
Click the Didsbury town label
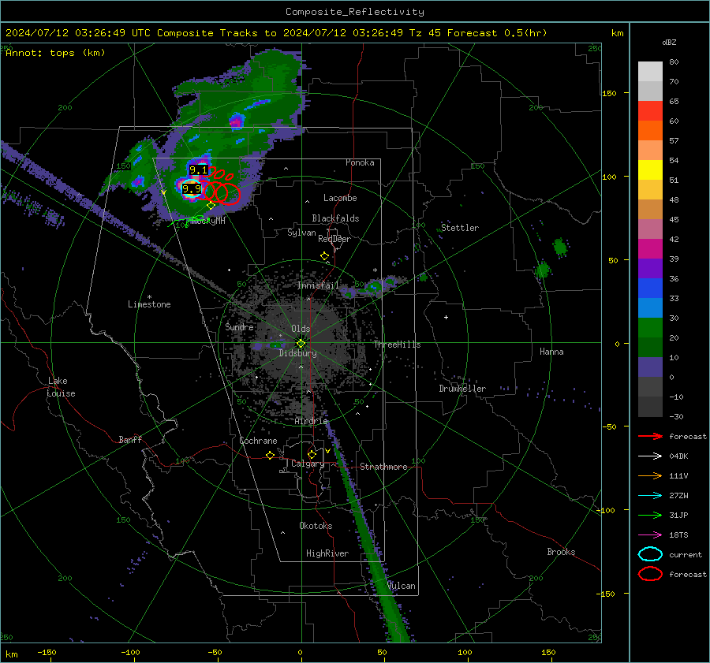(x=298, y=353)
